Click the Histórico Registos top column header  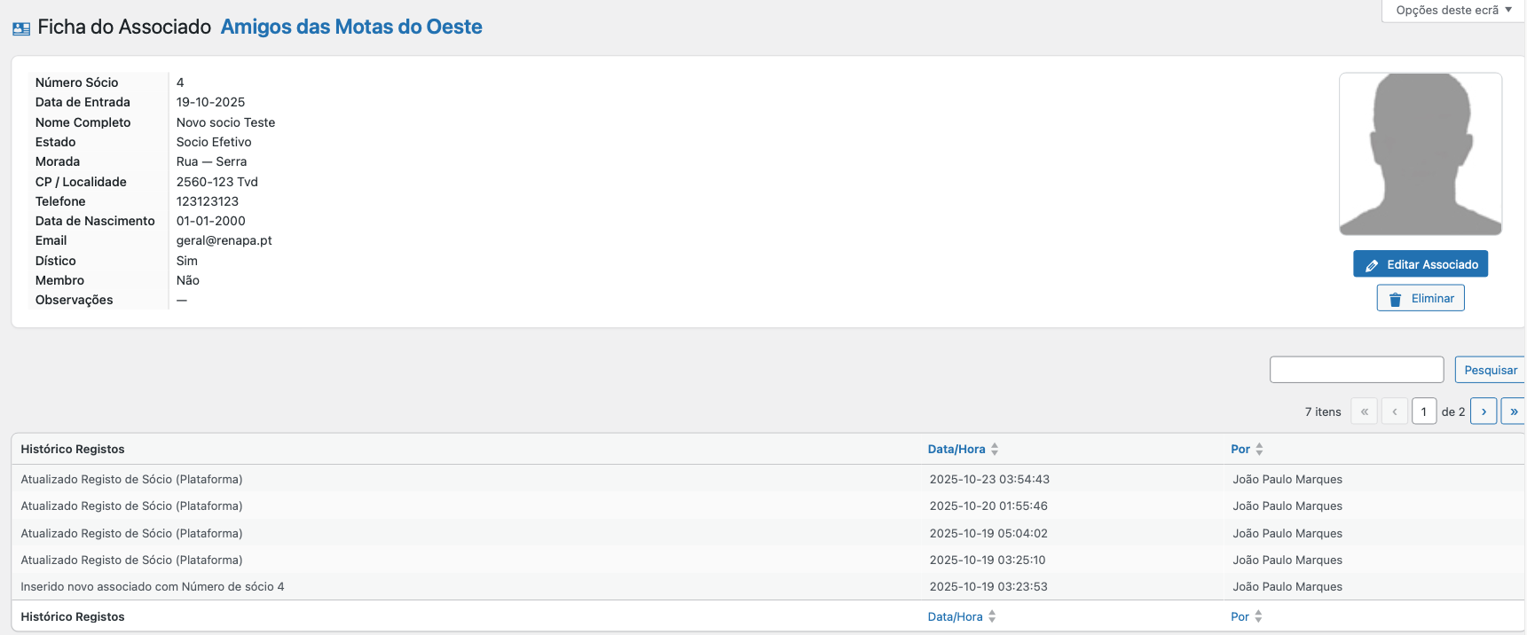73,450
